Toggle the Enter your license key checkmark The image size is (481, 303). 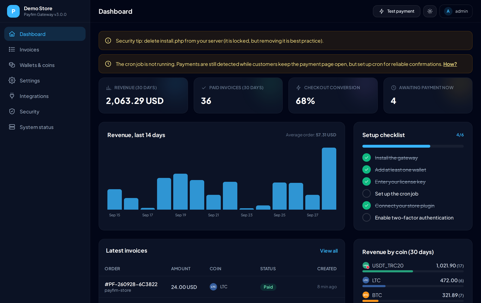pos(367,181)
